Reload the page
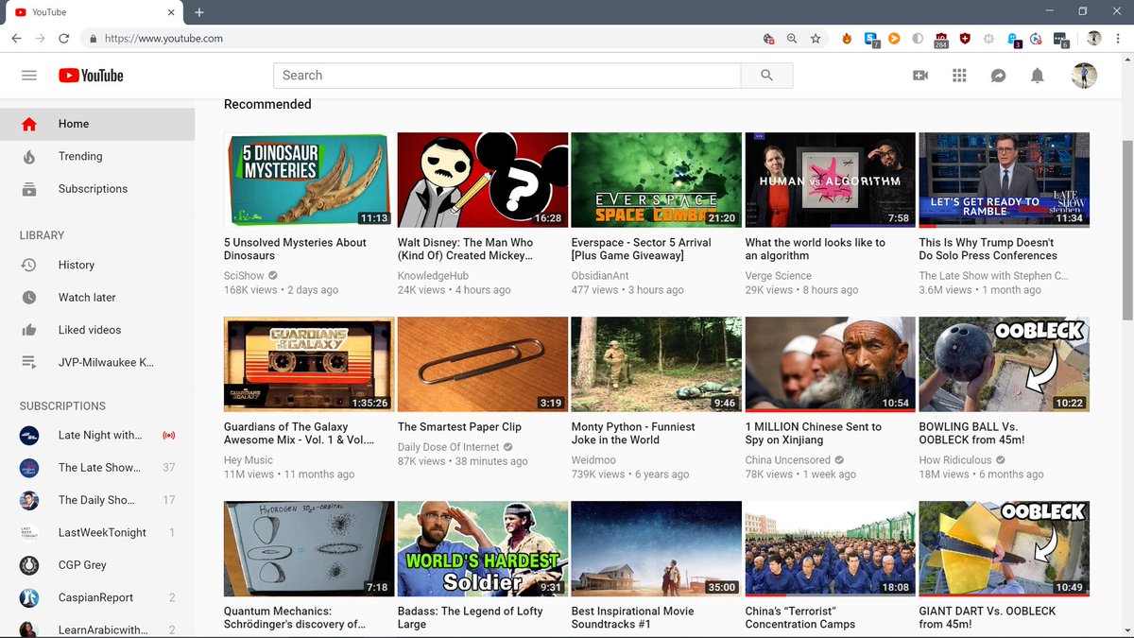Viewport: 1134px width, 638px height. click(x=63, y=39)
